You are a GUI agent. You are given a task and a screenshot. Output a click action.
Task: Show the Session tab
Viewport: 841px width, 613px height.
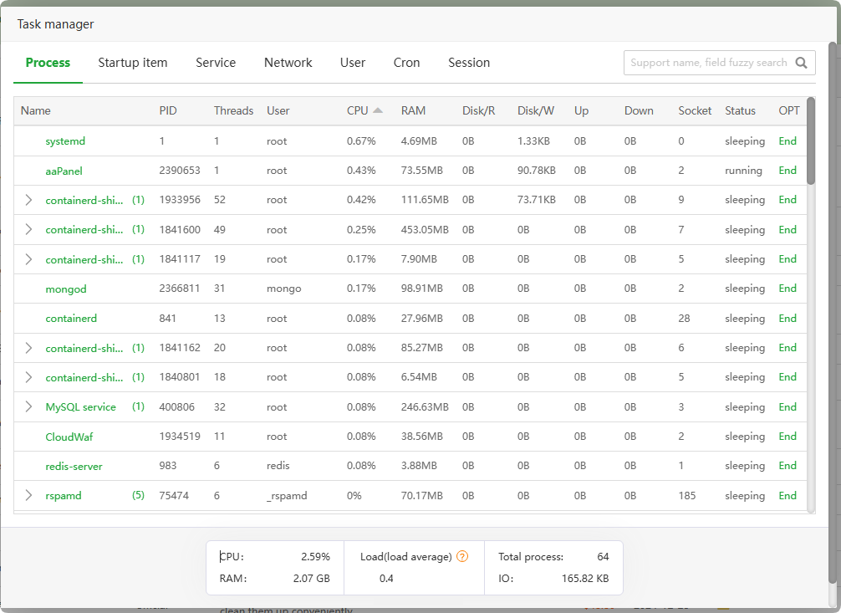point(469,63)
